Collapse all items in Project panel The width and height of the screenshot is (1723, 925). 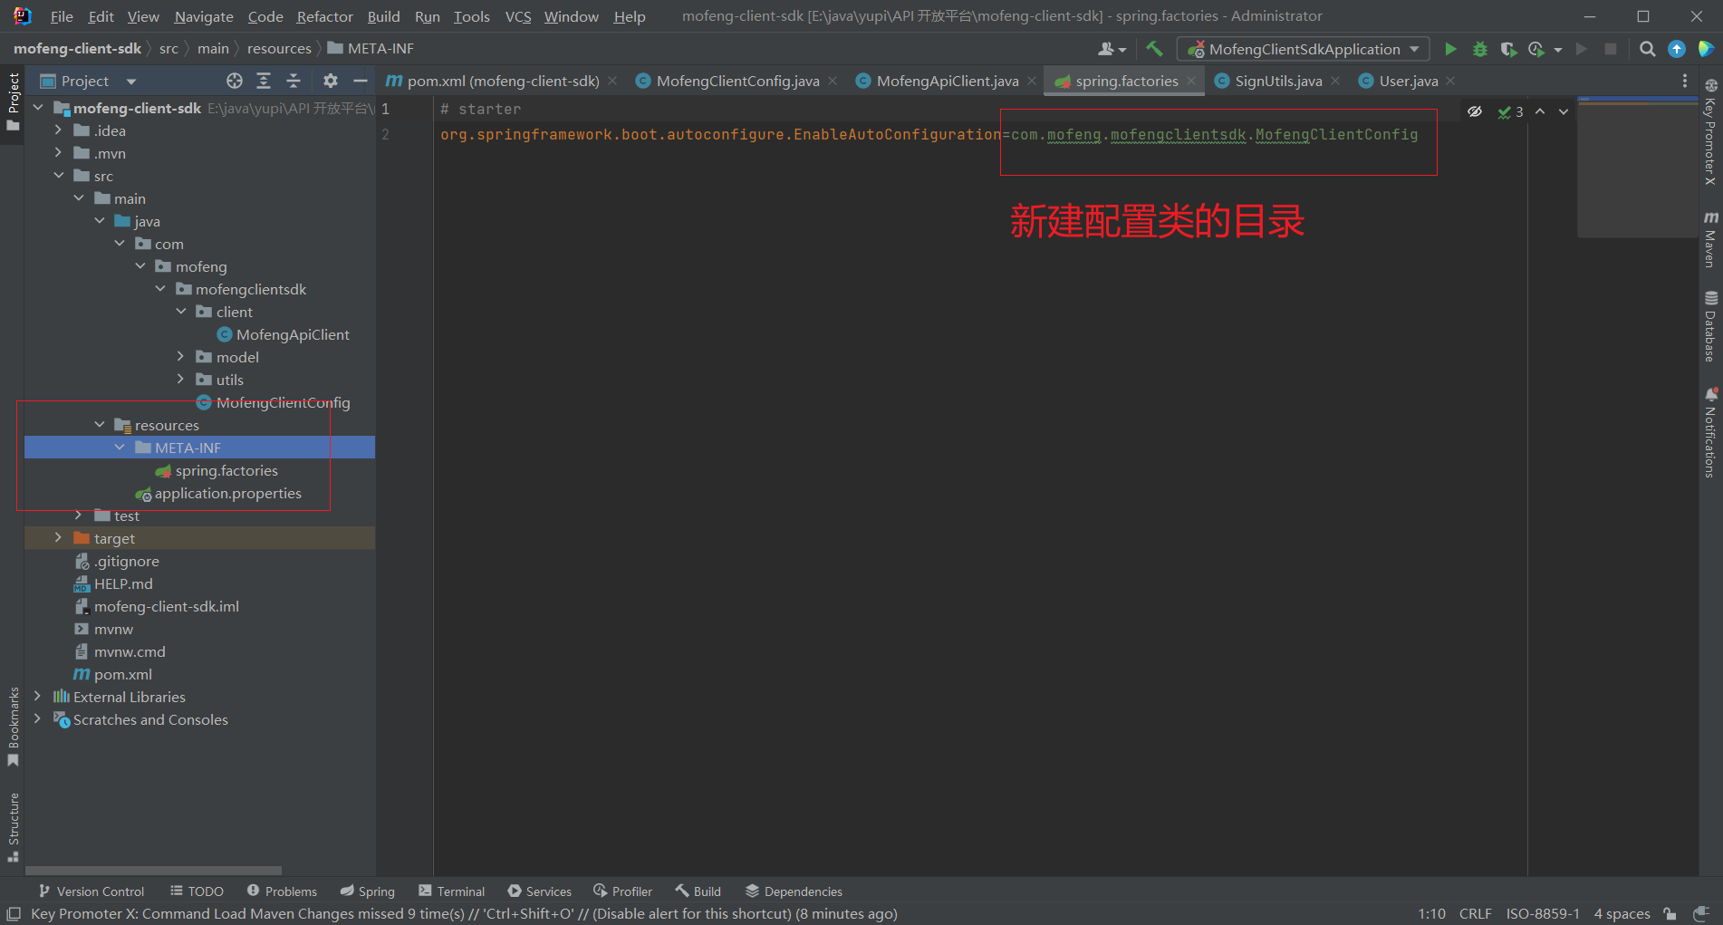pyautogui.click(x=294, y=81)
